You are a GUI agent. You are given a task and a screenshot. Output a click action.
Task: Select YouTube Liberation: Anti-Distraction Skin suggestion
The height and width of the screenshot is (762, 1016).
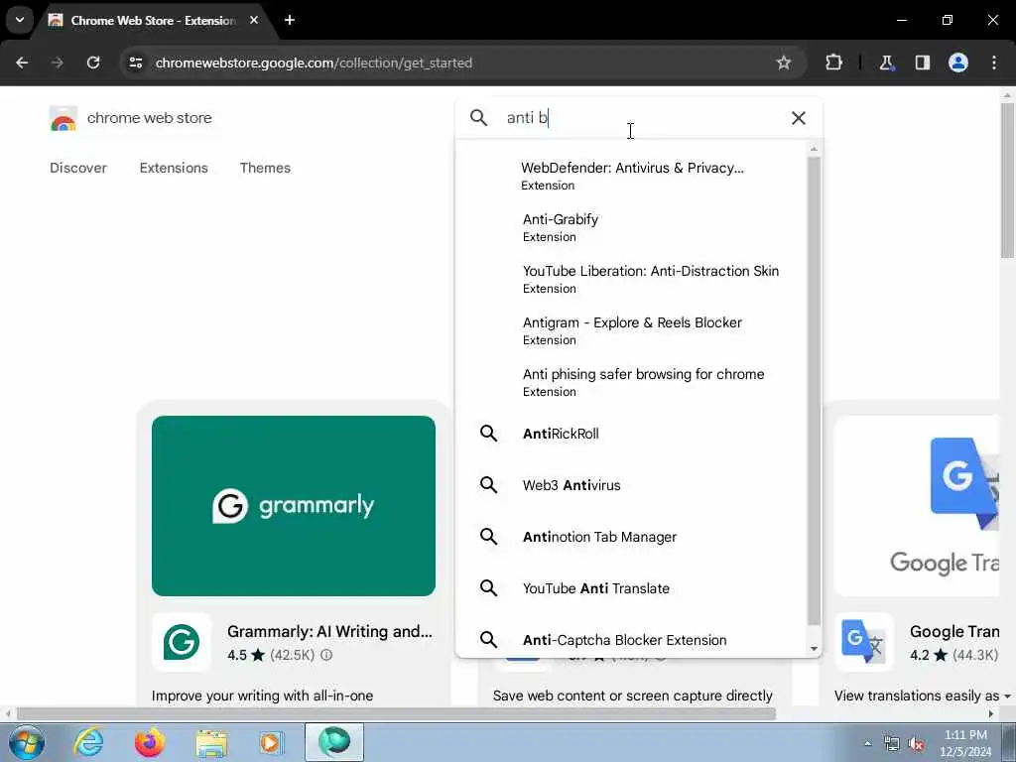pyautogui.click(x=632, y=279)
